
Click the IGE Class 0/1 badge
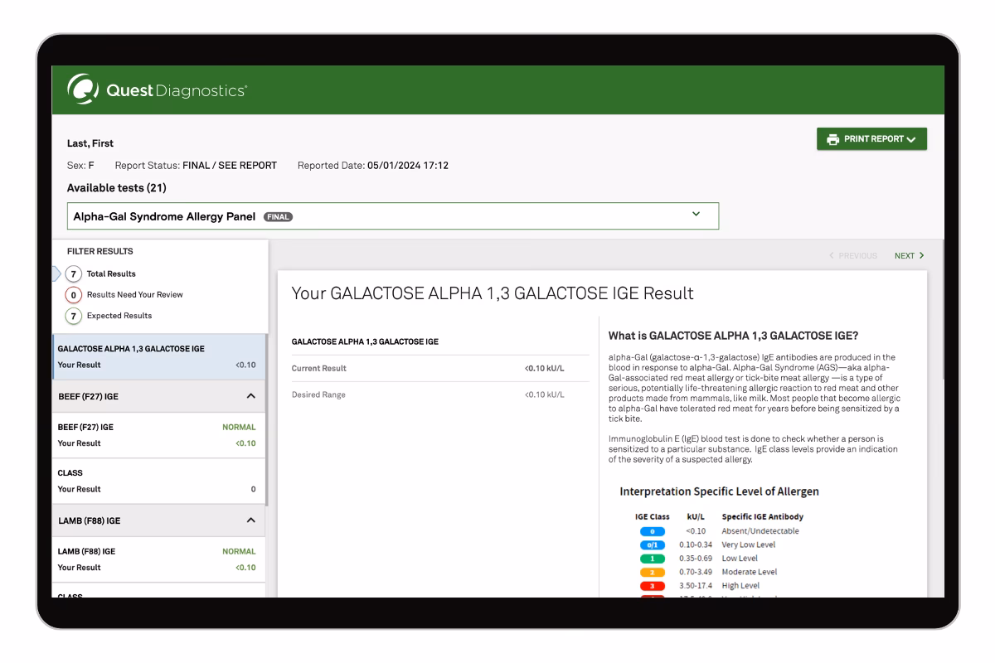tap(652, 545)
